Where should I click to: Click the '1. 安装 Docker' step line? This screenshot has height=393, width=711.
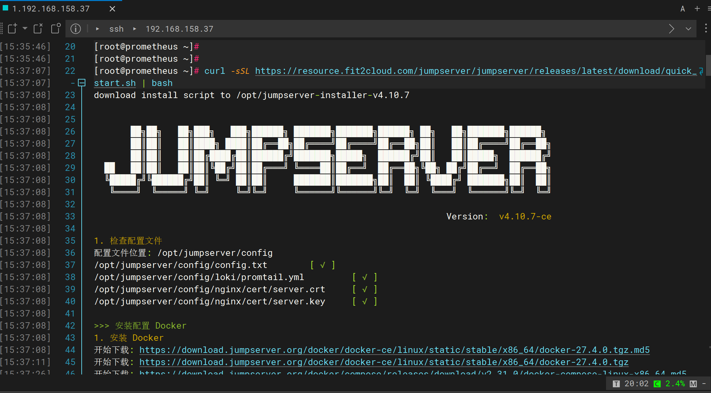tap(129, 338)
